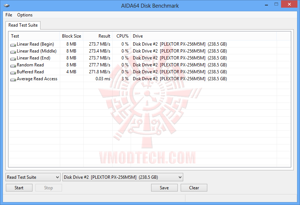Click the Random Read disk icon
This screenshot has height=205, width=300.
point(13,66)
